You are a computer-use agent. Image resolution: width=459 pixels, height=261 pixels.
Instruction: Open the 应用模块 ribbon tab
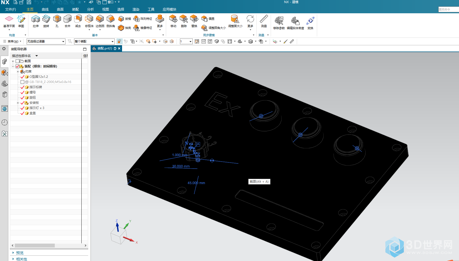coord(170,9)
